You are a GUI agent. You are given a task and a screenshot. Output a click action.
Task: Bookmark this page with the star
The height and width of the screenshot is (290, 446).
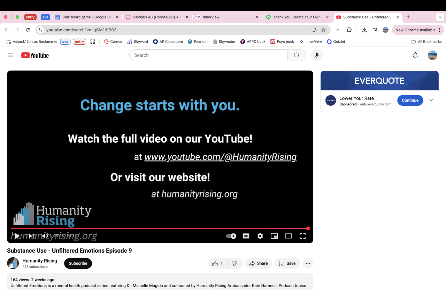[323, 30]
